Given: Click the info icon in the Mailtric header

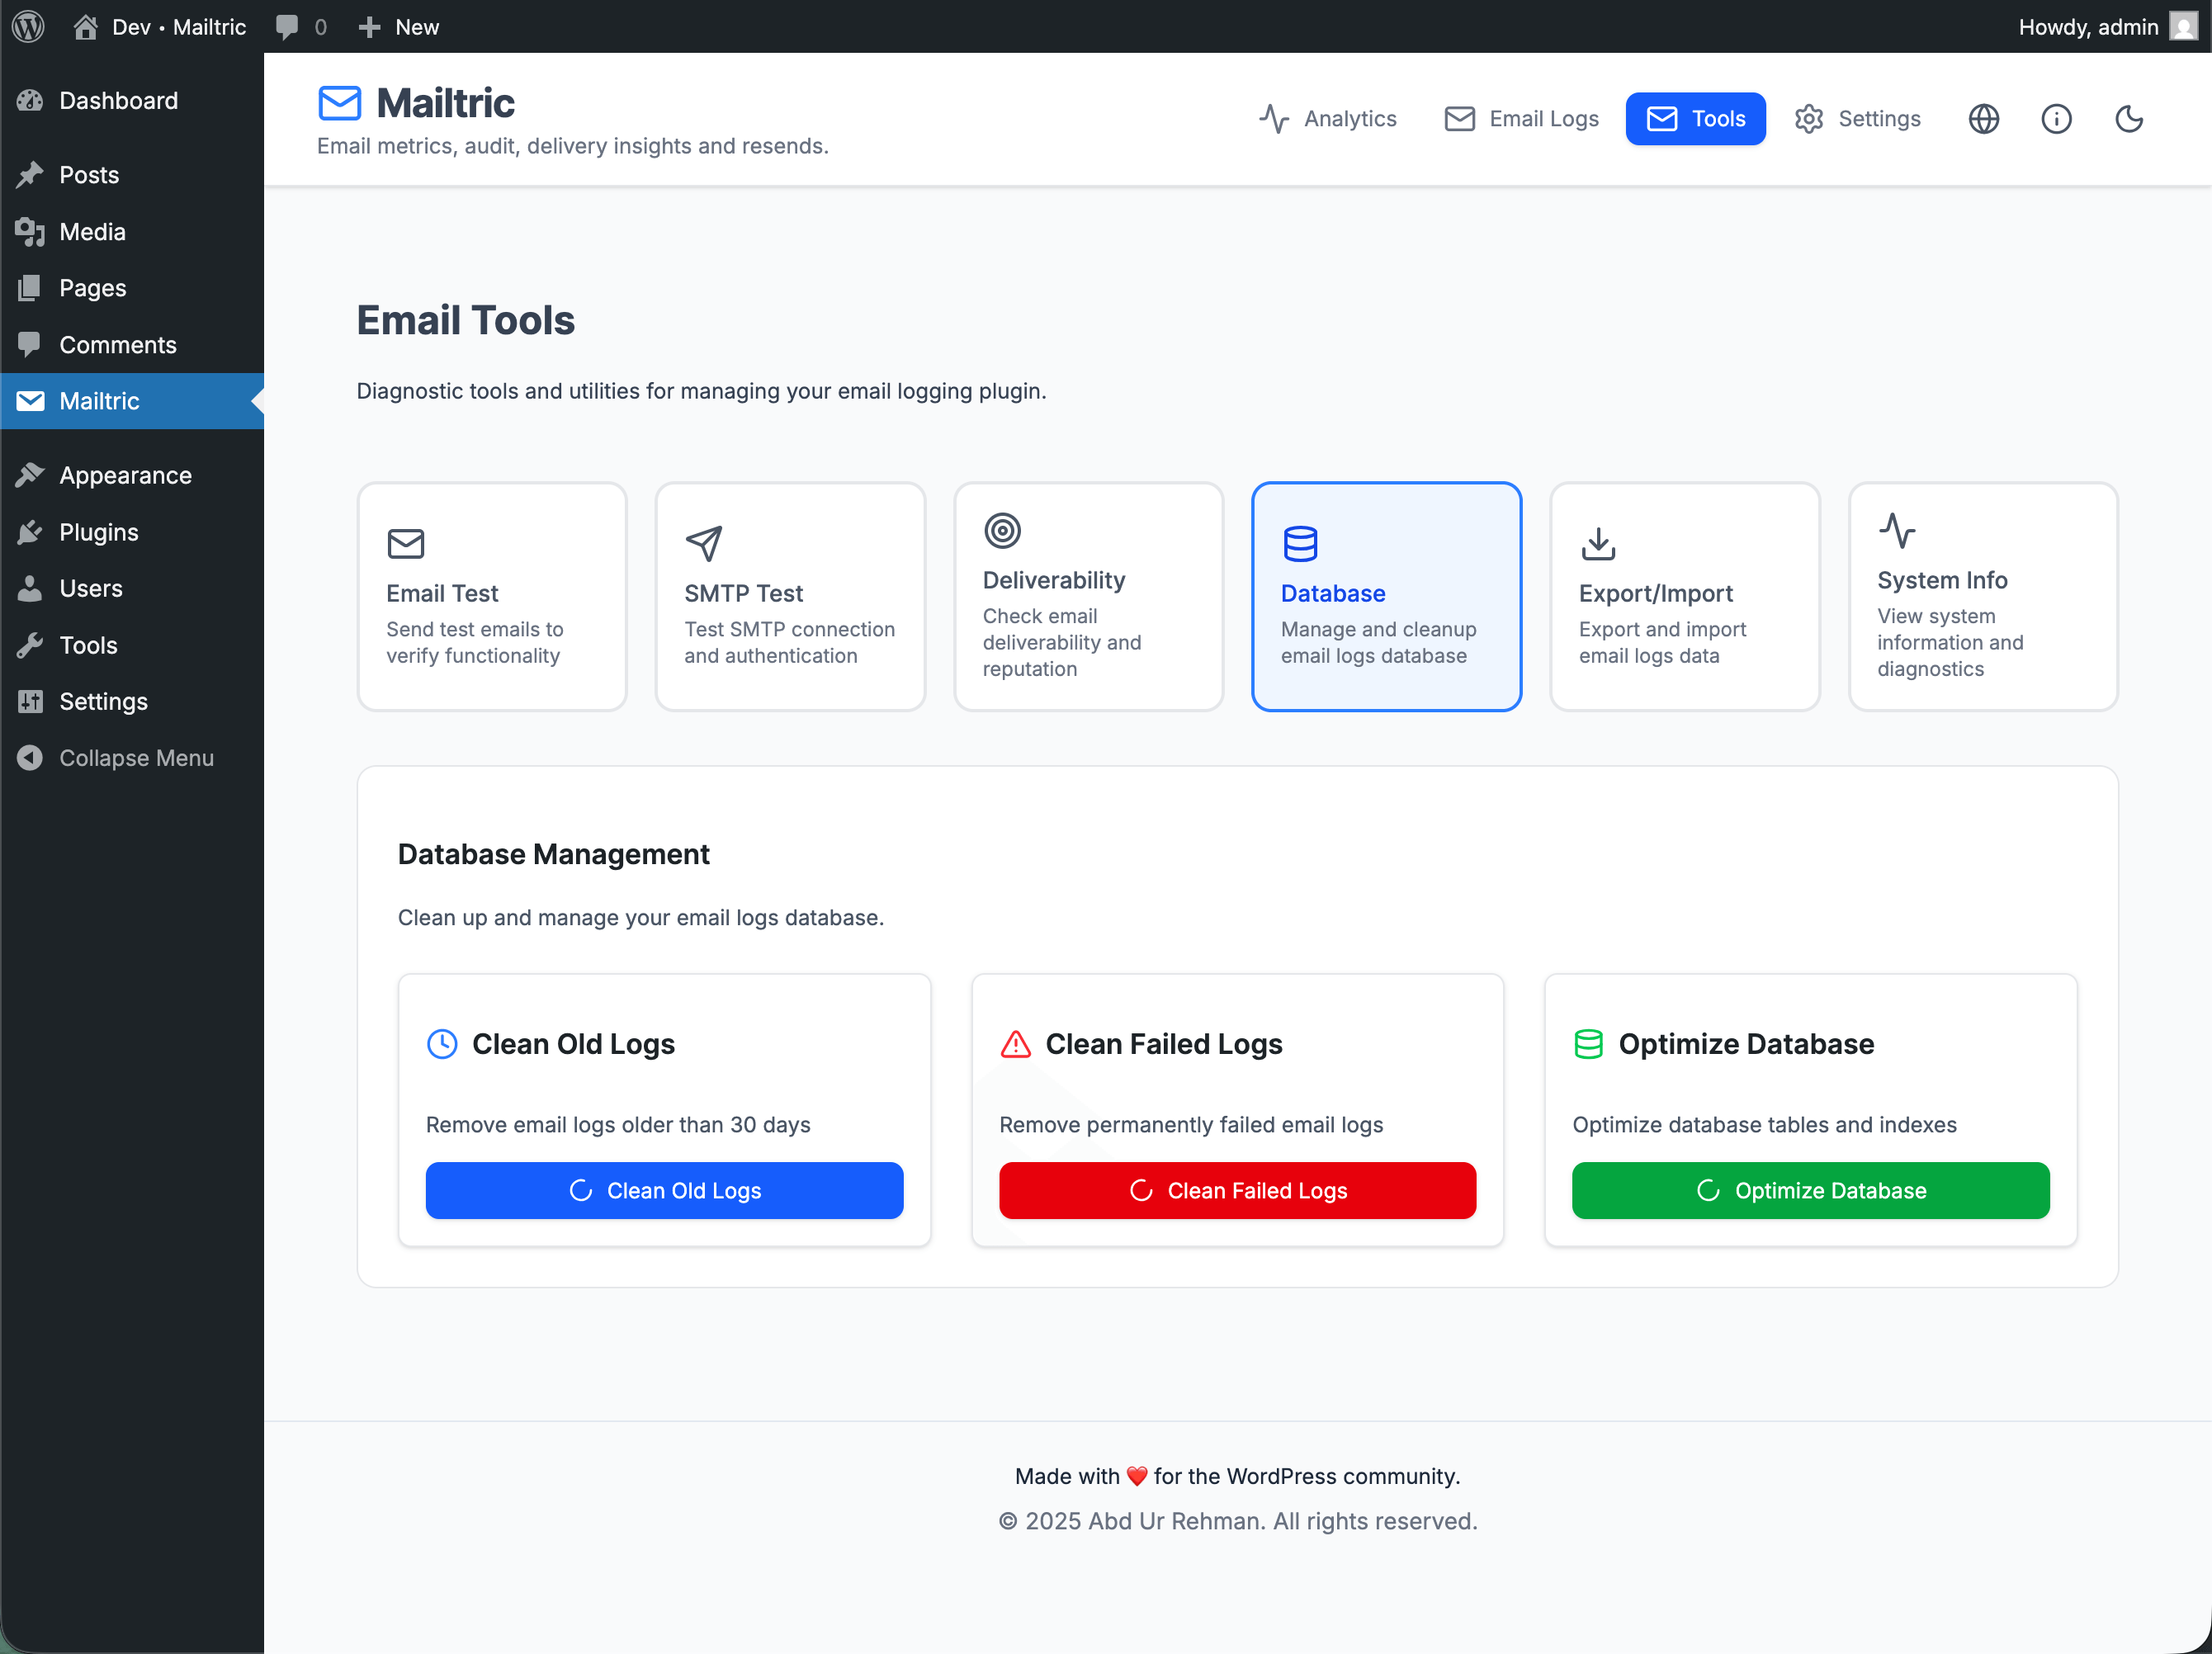Looking at the screenshot, I should pos(2057,118).
